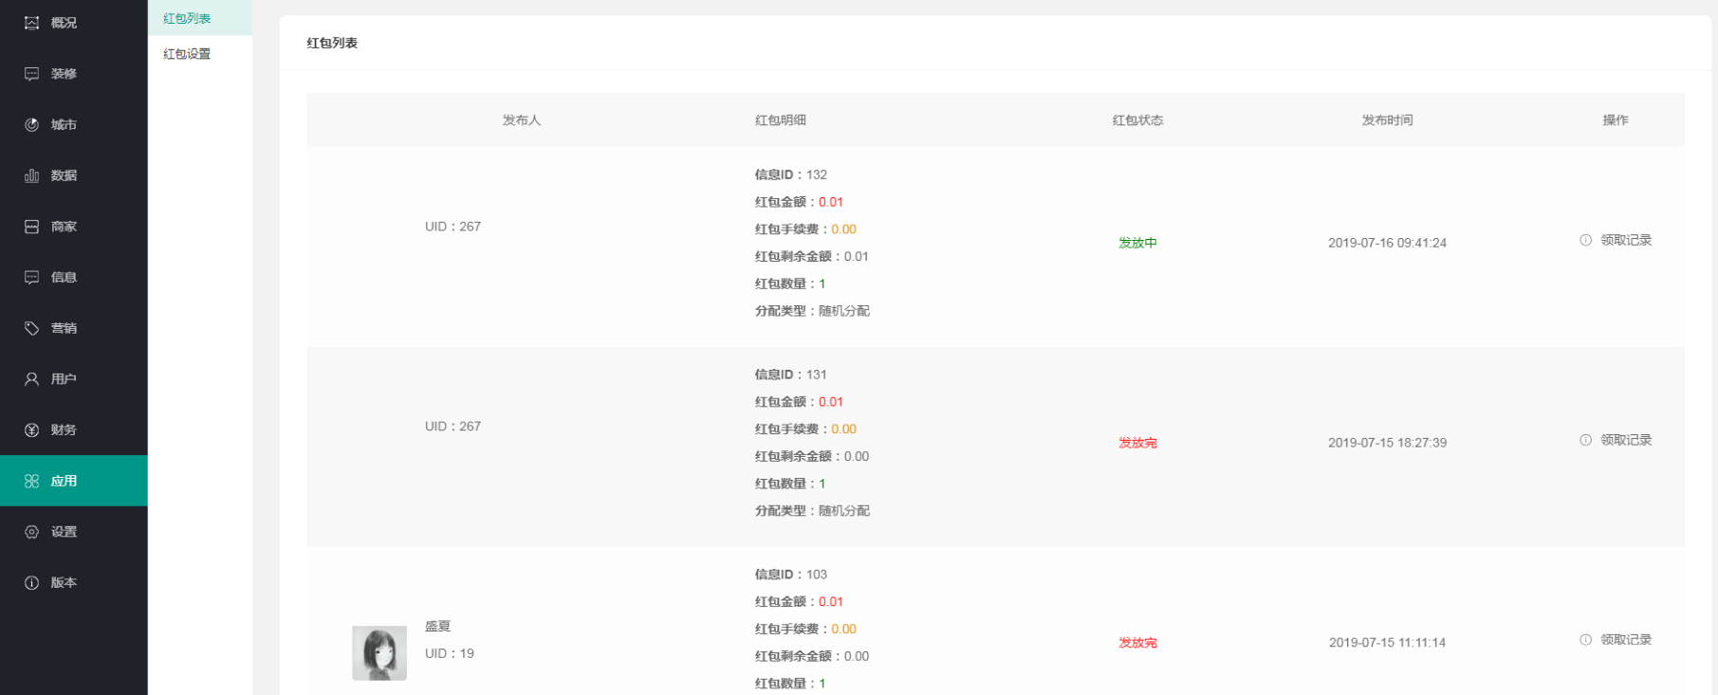
Task: Click 发放完 status for 信息ID 131
Action: click(1137, 443)
